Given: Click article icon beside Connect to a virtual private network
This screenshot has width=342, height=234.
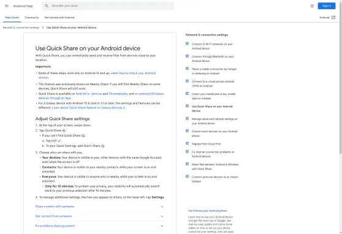Looking at the screenshot, I should (x=187, y=81).
